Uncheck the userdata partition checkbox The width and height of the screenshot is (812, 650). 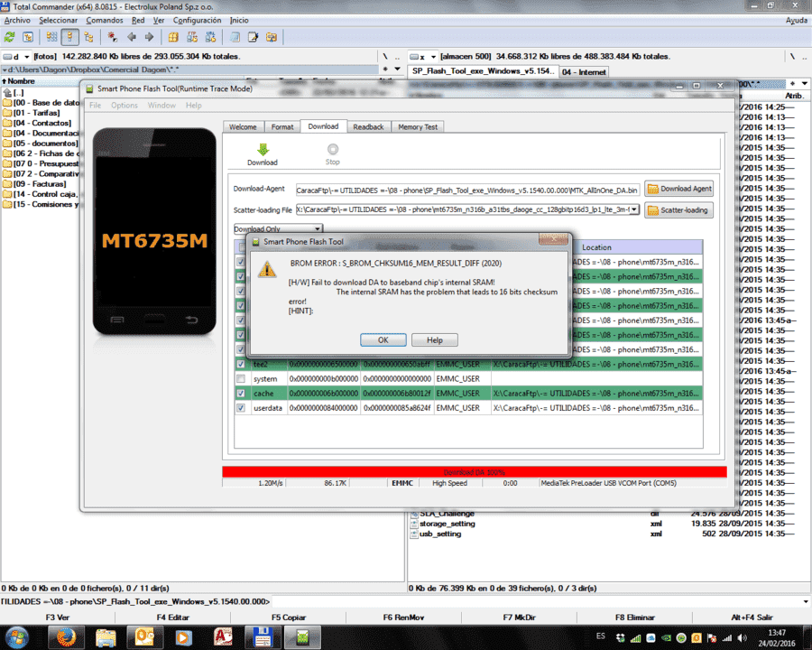click(241, 408)
